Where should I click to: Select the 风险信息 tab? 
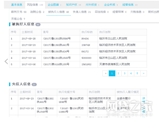(35, 5)
